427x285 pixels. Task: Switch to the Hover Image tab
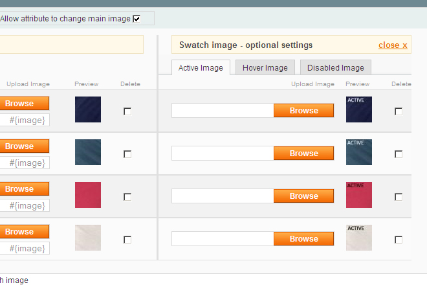coord(265,67)
